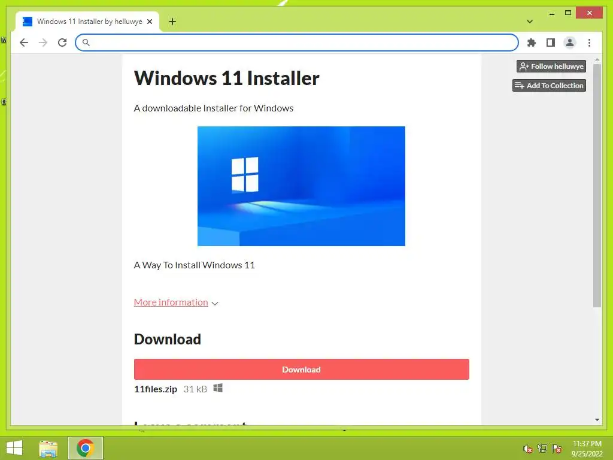Click 'A Way To Install Windows 11' text
613x460 pixels.
(x=195, y=265)
